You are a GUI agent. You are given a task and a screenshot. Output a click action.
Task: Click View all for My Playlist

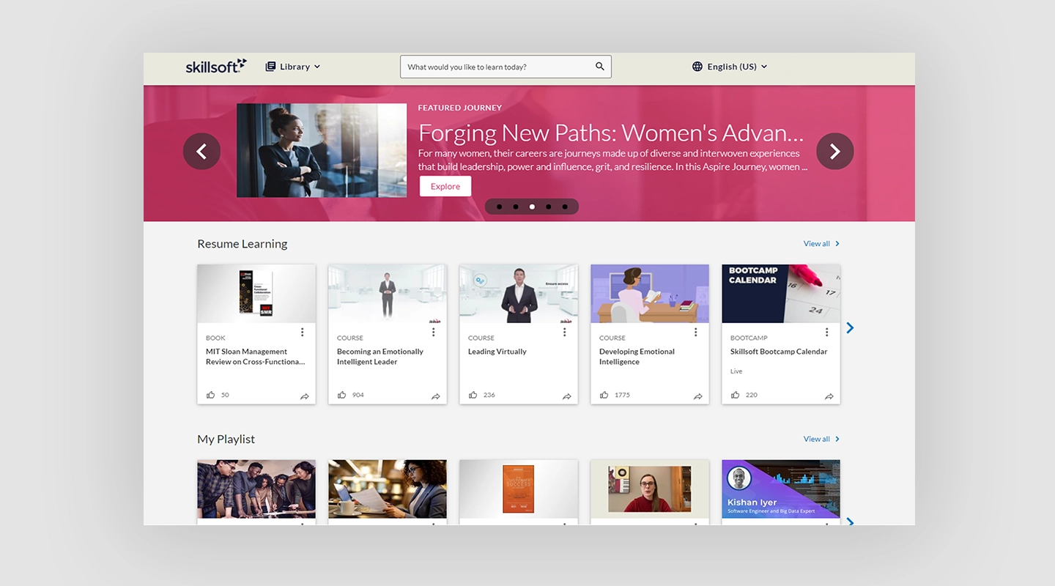pyautogui.click(x=821, y=439)
